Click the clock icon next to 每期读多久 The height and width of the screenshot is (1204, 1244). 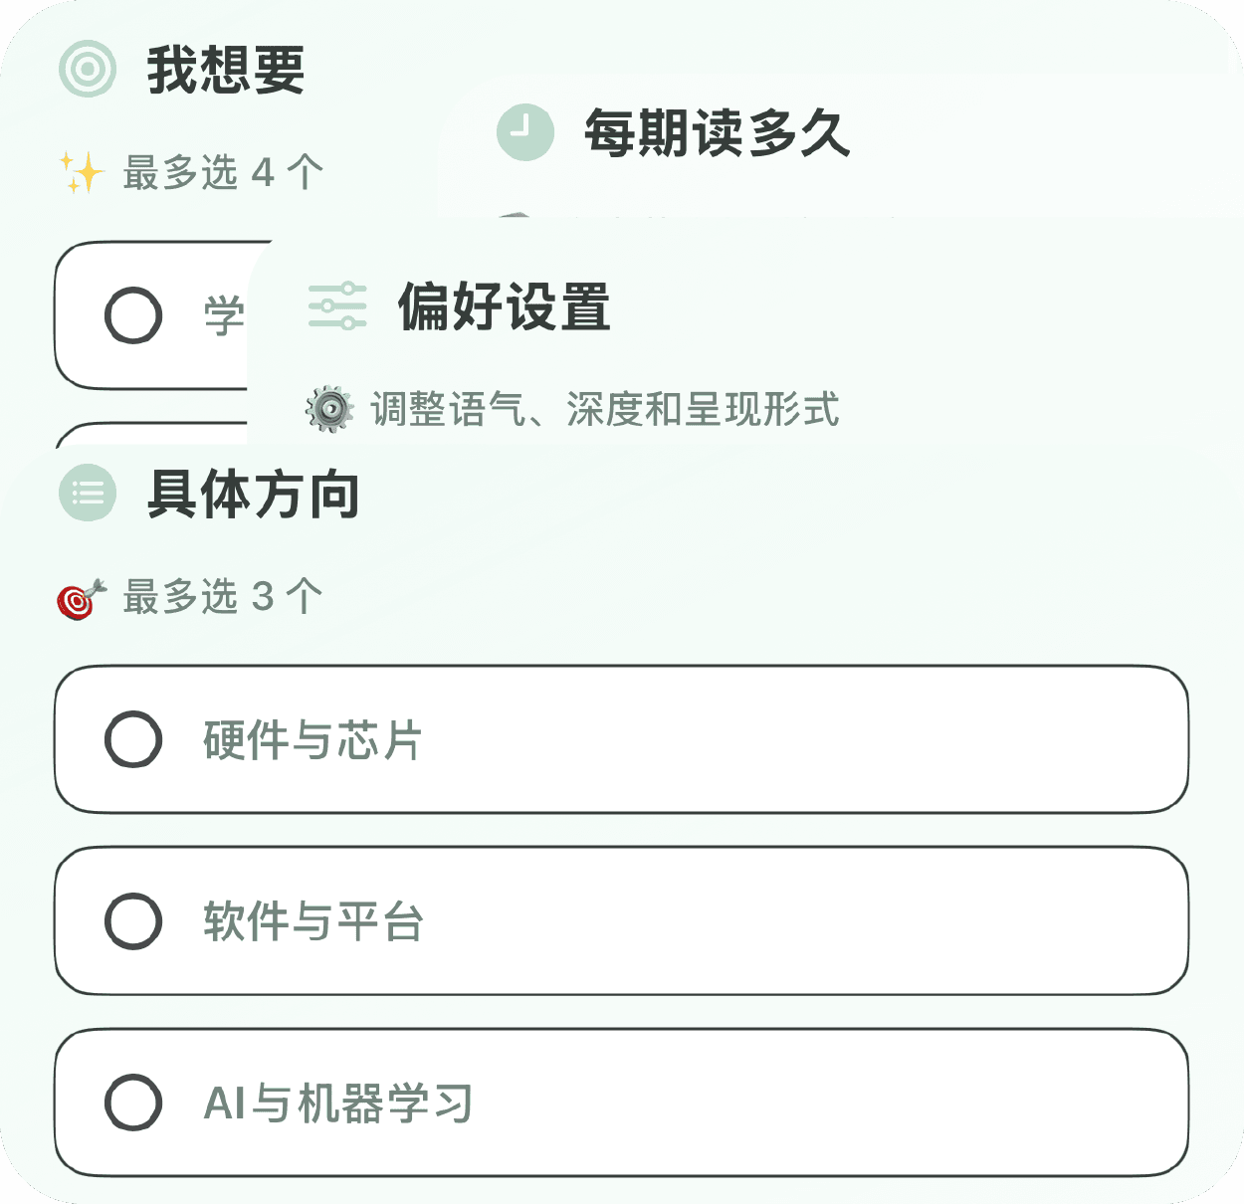pos(525,130)
